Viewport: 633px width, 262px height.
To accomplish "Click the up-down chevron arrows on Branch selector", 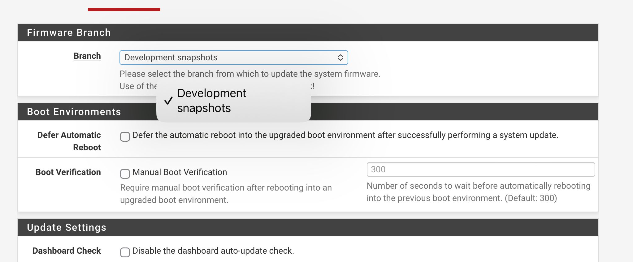I will [340, 58].
